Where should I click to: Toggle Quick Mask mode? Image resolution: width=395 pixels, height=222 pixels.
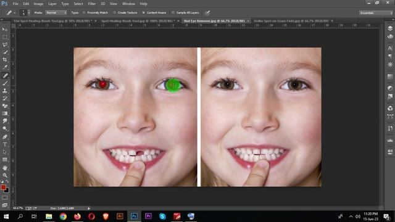point(5,197)
